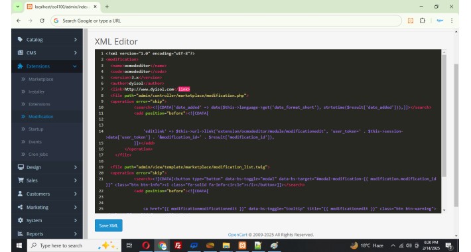Click the Customers person icon
This screenshot has height=252, width=471.
(x=20, y=194)
